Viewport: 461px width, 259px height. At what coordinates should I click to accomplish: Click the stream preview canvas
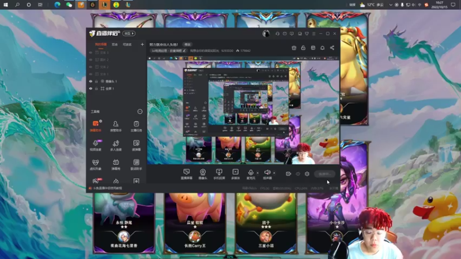pos(243,110)
